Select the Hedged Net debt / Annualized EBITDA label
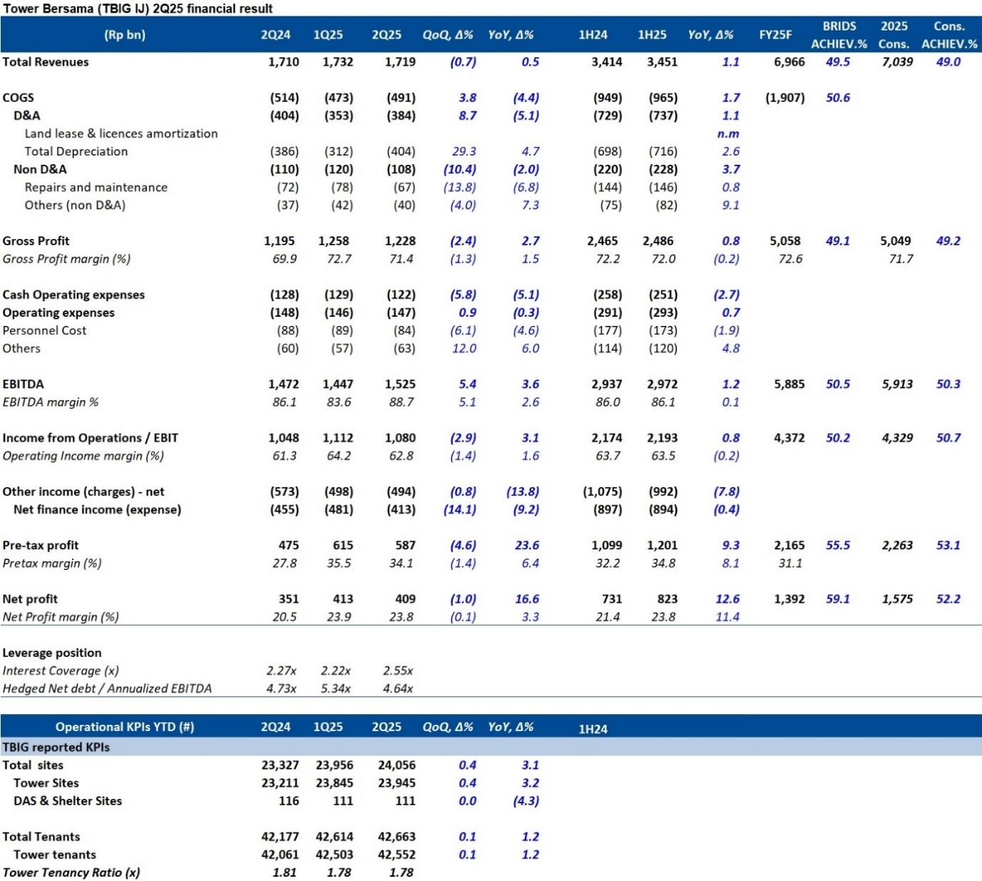 pyautogui.click(x=107, y=689)
